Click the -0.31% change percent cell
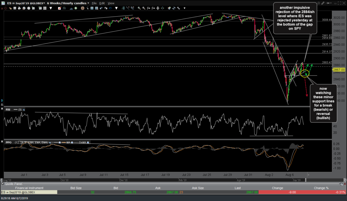The image size is (347, 201). (x=321, y=192)
